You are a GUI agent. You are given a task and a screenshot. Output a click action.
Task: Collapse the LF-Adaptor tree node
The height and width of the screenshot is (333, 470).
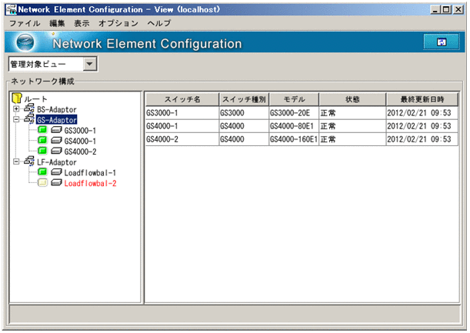coord(17,162)
